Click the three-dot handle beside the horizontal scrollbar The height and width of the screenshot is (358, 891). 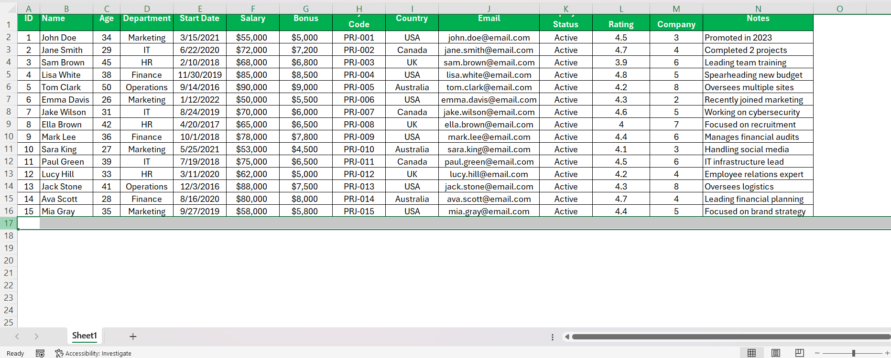(x=553, y=337)
